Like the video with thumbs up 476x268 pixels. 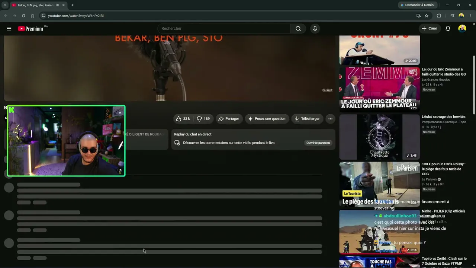pyautogui.click(x=183, y=119)
